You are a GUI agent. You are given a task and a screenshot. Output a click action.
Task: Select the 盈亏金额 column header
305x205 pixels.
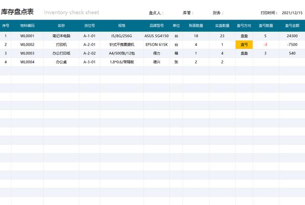tap(292, 25)
